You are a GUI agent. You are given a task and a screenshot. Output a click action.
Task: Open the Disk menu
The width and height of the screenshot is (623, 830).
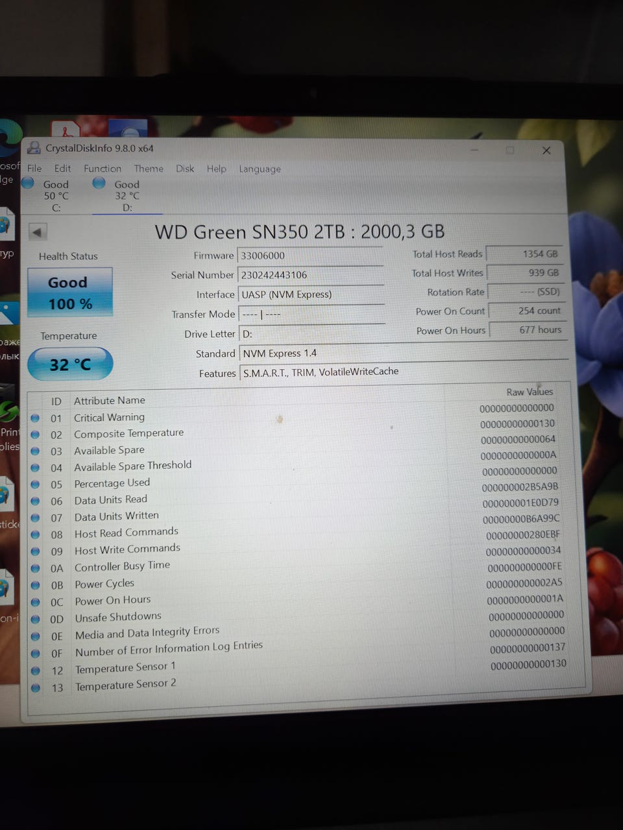click(185, 169)
